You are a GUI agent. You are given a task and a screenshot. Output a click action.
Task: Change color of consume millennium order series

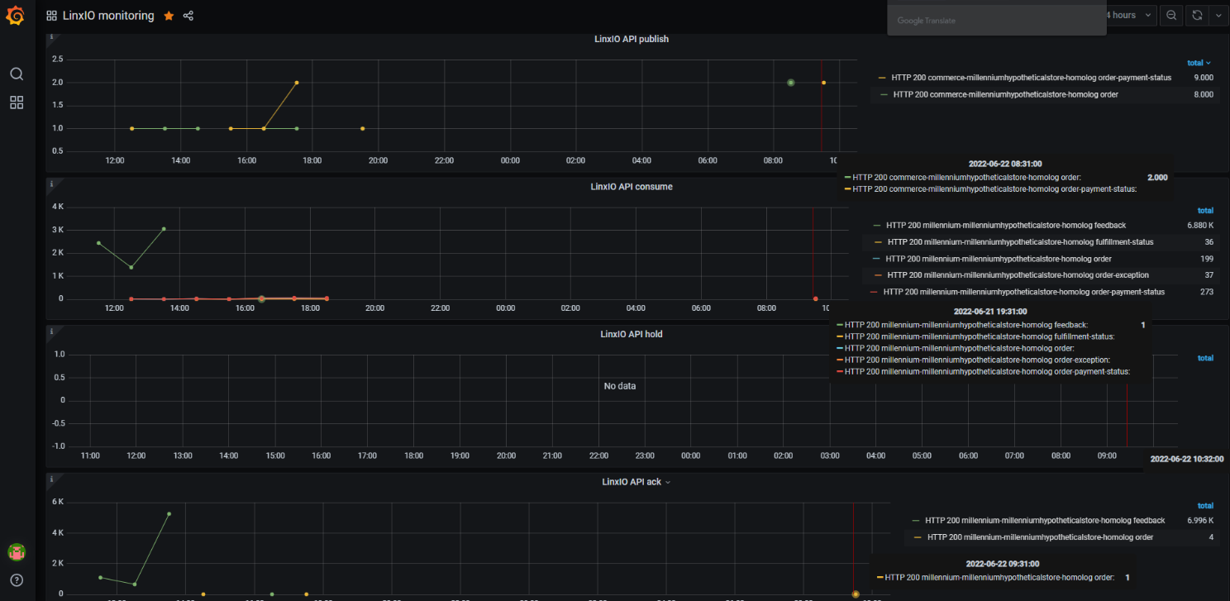(878, 259)
